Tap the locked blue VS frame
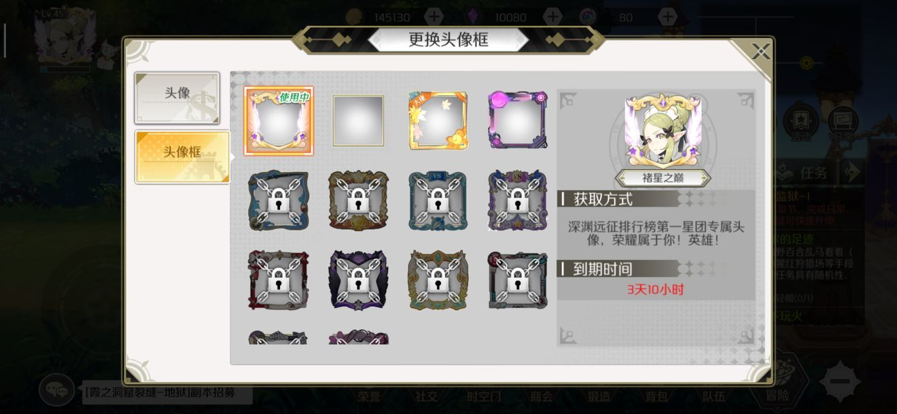 coord(438,201)
